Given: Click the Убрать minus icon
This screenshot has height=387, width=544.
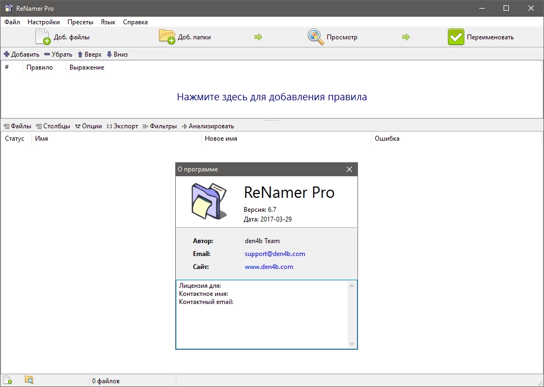Looking at the screenshot, I should tap(47, 54).
